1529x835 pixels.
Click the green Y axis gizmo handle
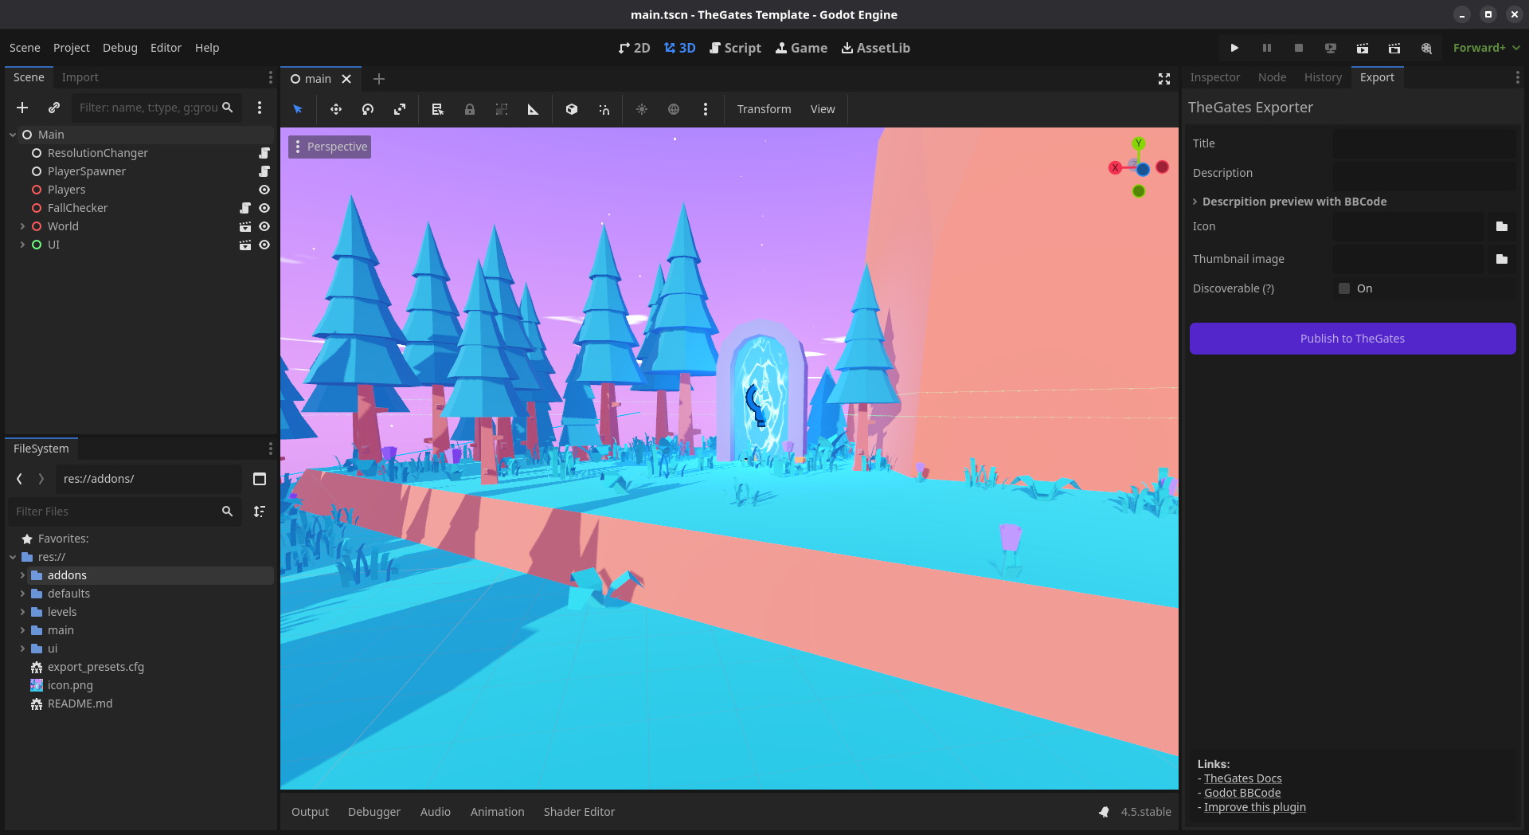(x=1139, y=143)
